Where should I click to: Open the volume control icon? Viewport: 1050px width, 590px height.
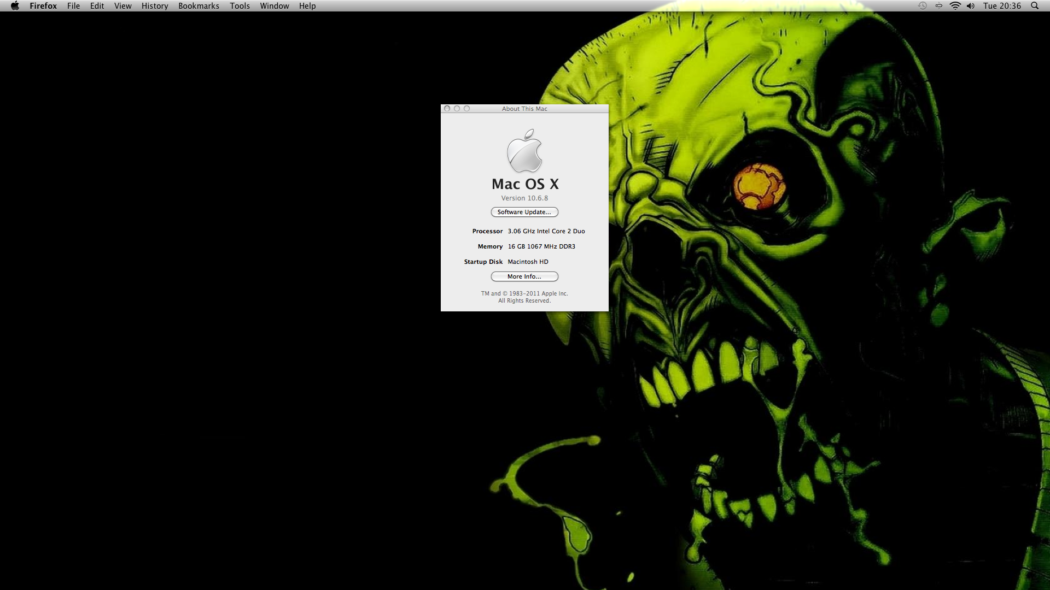coord(971,6)
